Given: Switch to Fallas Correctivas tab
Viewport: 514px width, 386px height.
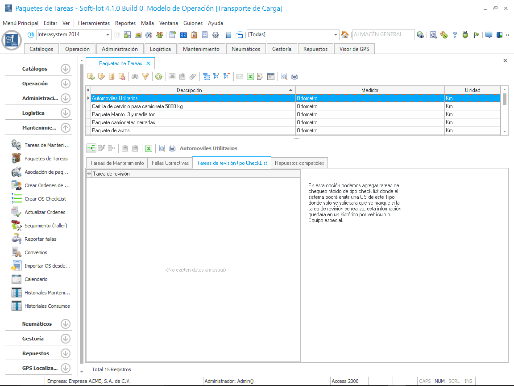Looking at the screenshot, I should [x=170, y=163].
